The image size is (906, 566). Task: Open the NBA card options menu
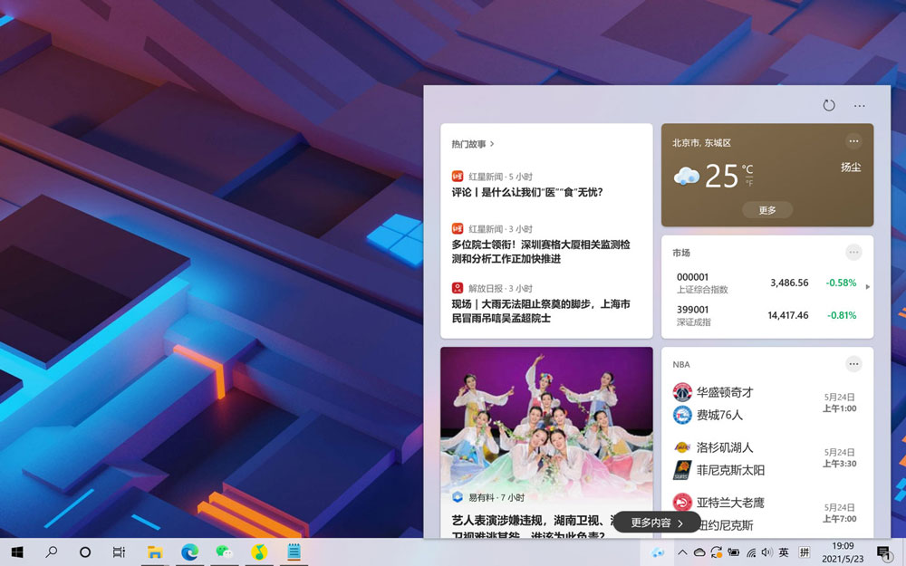point(853,364)
